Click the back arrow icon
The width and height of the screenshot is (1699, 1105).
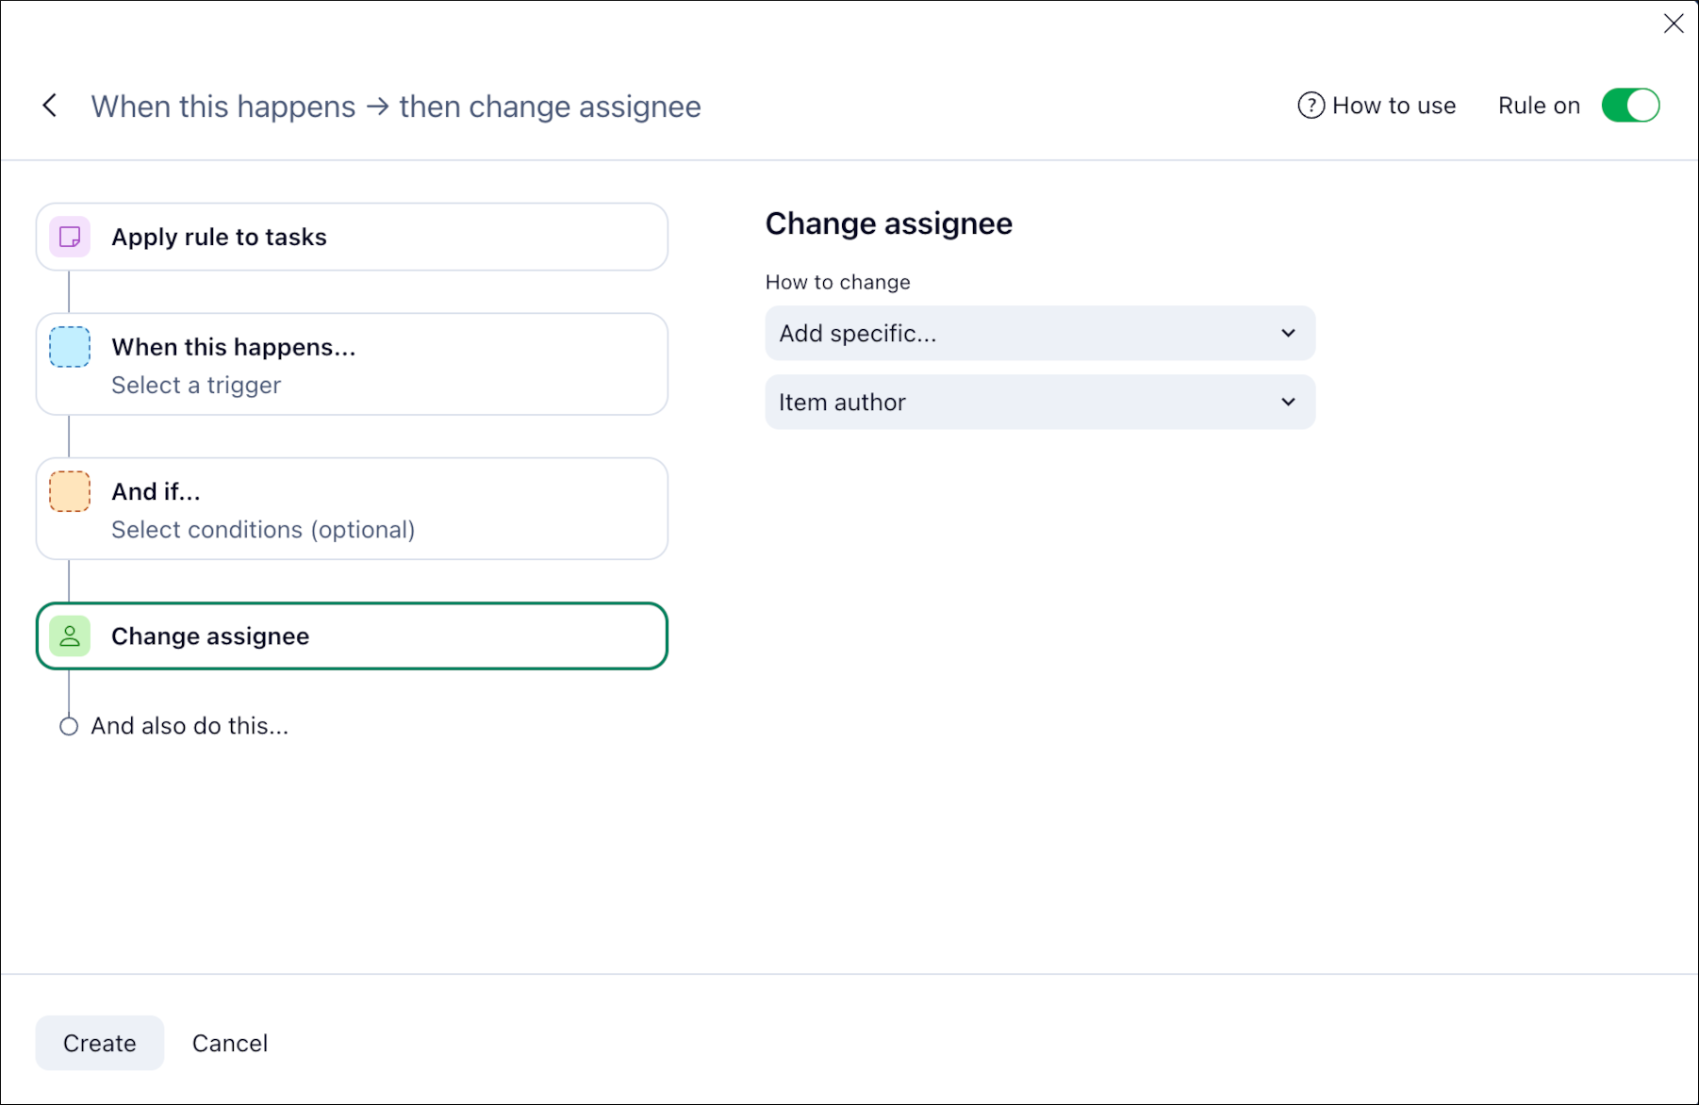pyautogui.click(x=50, y=106)
